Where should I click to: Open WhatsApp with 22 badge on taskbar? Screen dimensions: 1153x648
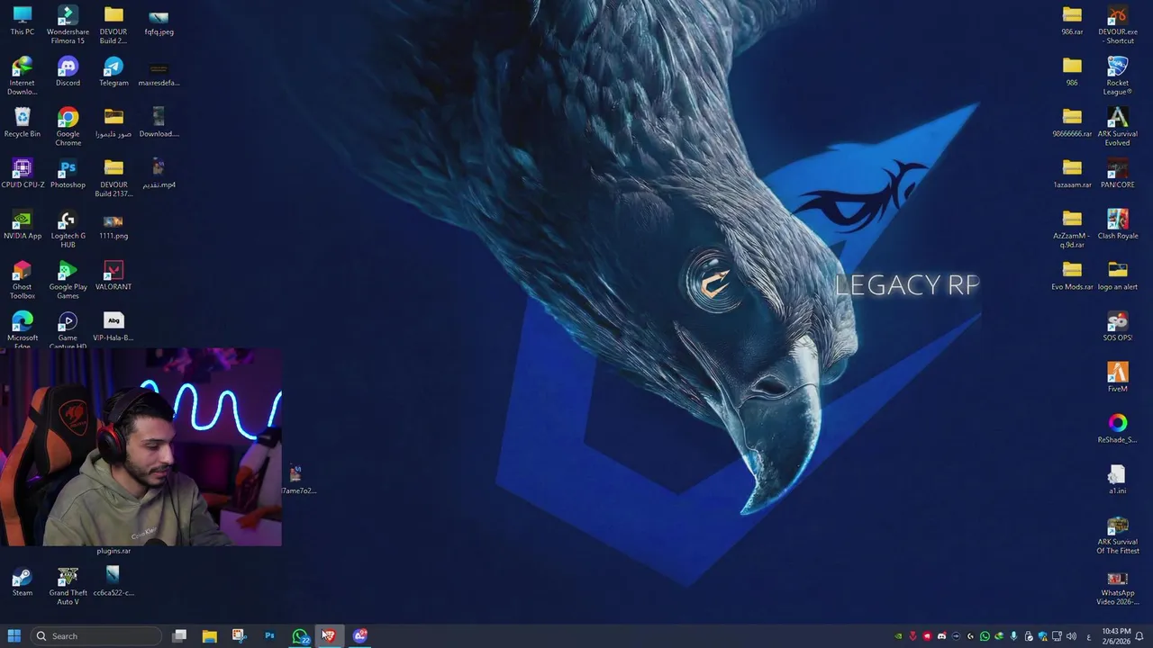300,636
